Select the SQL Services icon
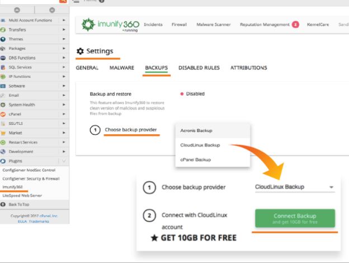Image resolution: width=349 pixels, height=263 pixels. (x=3, y=67)
